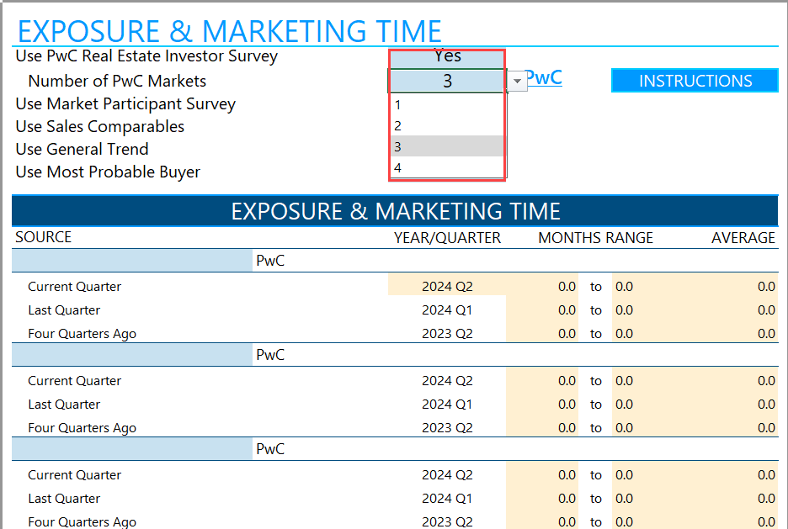Click the first section's 2024 Q1 cell

447,310
